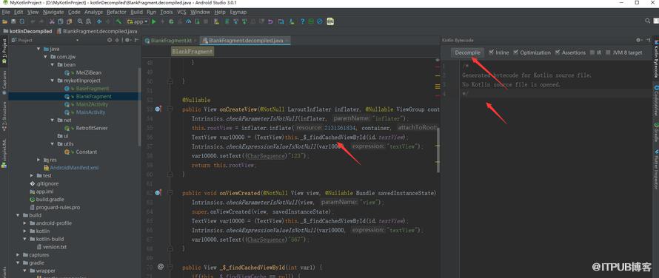Enable the IR checkbox
The width and height of the screenshot is (659, 278).
pyautogui.click(x=592, y=52)
